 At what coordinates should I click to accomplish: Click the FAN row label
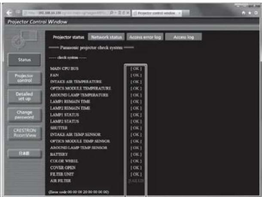click(55, 75)
